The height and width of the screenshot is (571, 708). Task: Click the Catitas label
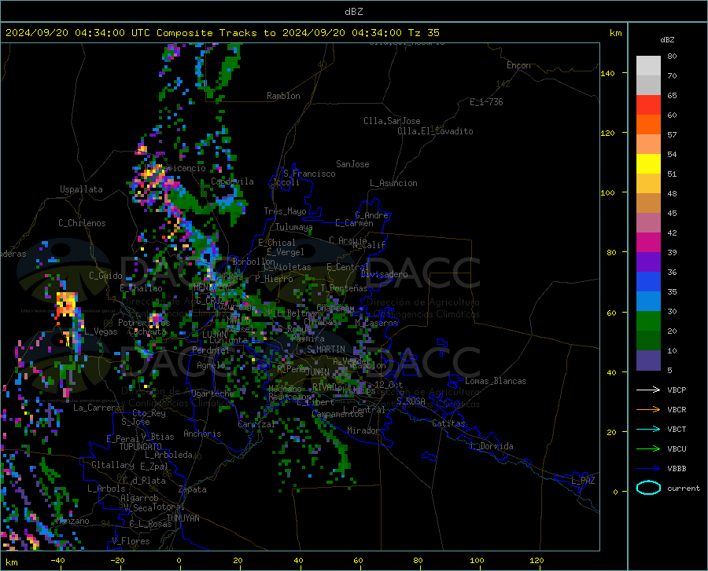[448, 423]
